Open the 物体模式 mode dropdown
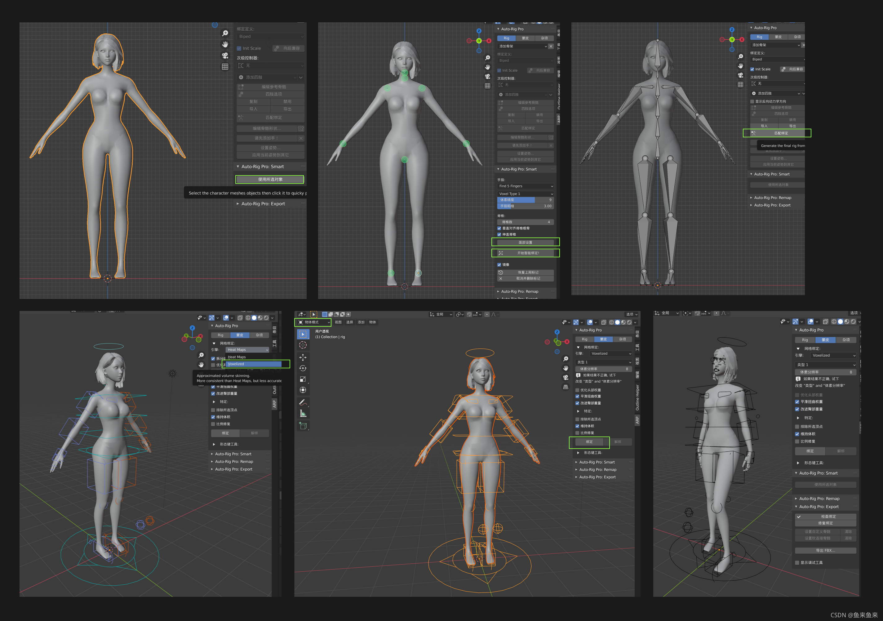The image size is (883, 621). click(313, 322)
